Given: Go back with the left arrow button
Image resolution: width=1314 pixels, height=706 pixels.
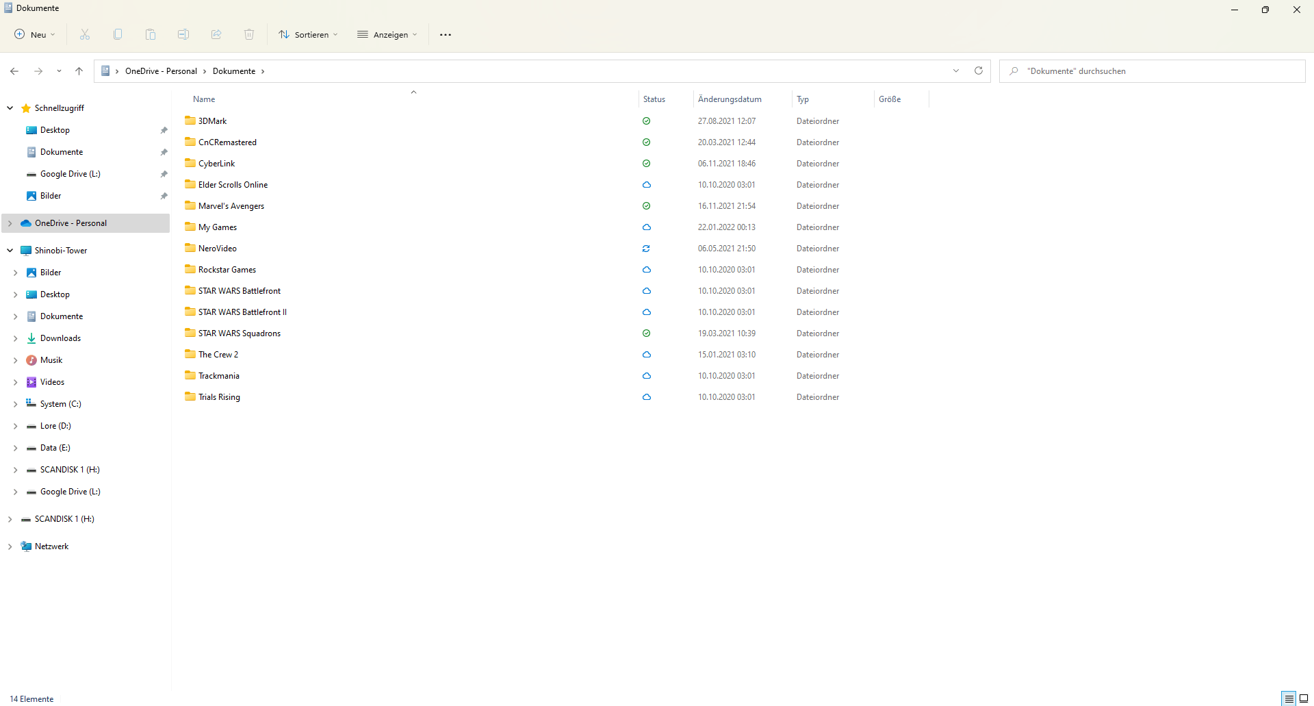Looking at the screenshot, I should click(x=14, y=71).
